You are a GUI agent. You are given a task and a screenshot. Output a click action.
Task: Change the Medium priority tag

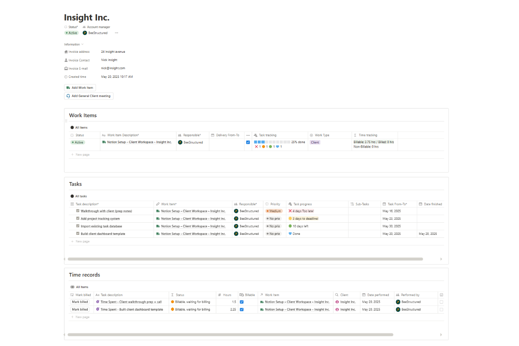click(274, 211)
